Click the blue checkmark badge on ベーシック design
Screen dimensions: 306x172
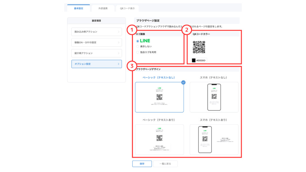[183, 82]
